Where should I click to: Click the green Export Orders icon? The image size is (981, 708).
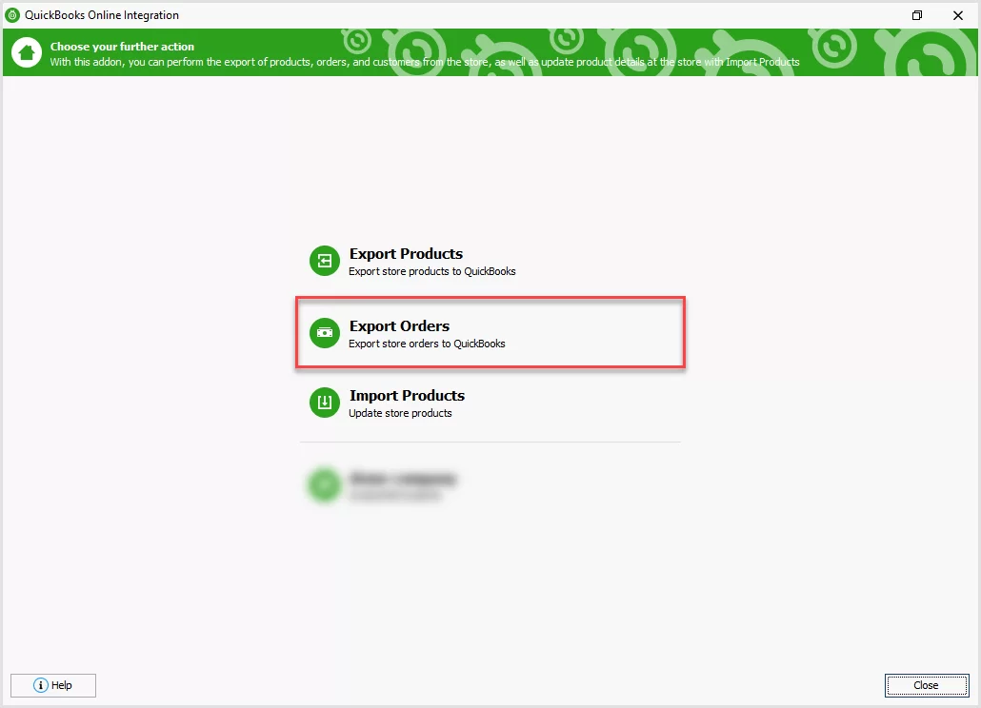(324, 333)
